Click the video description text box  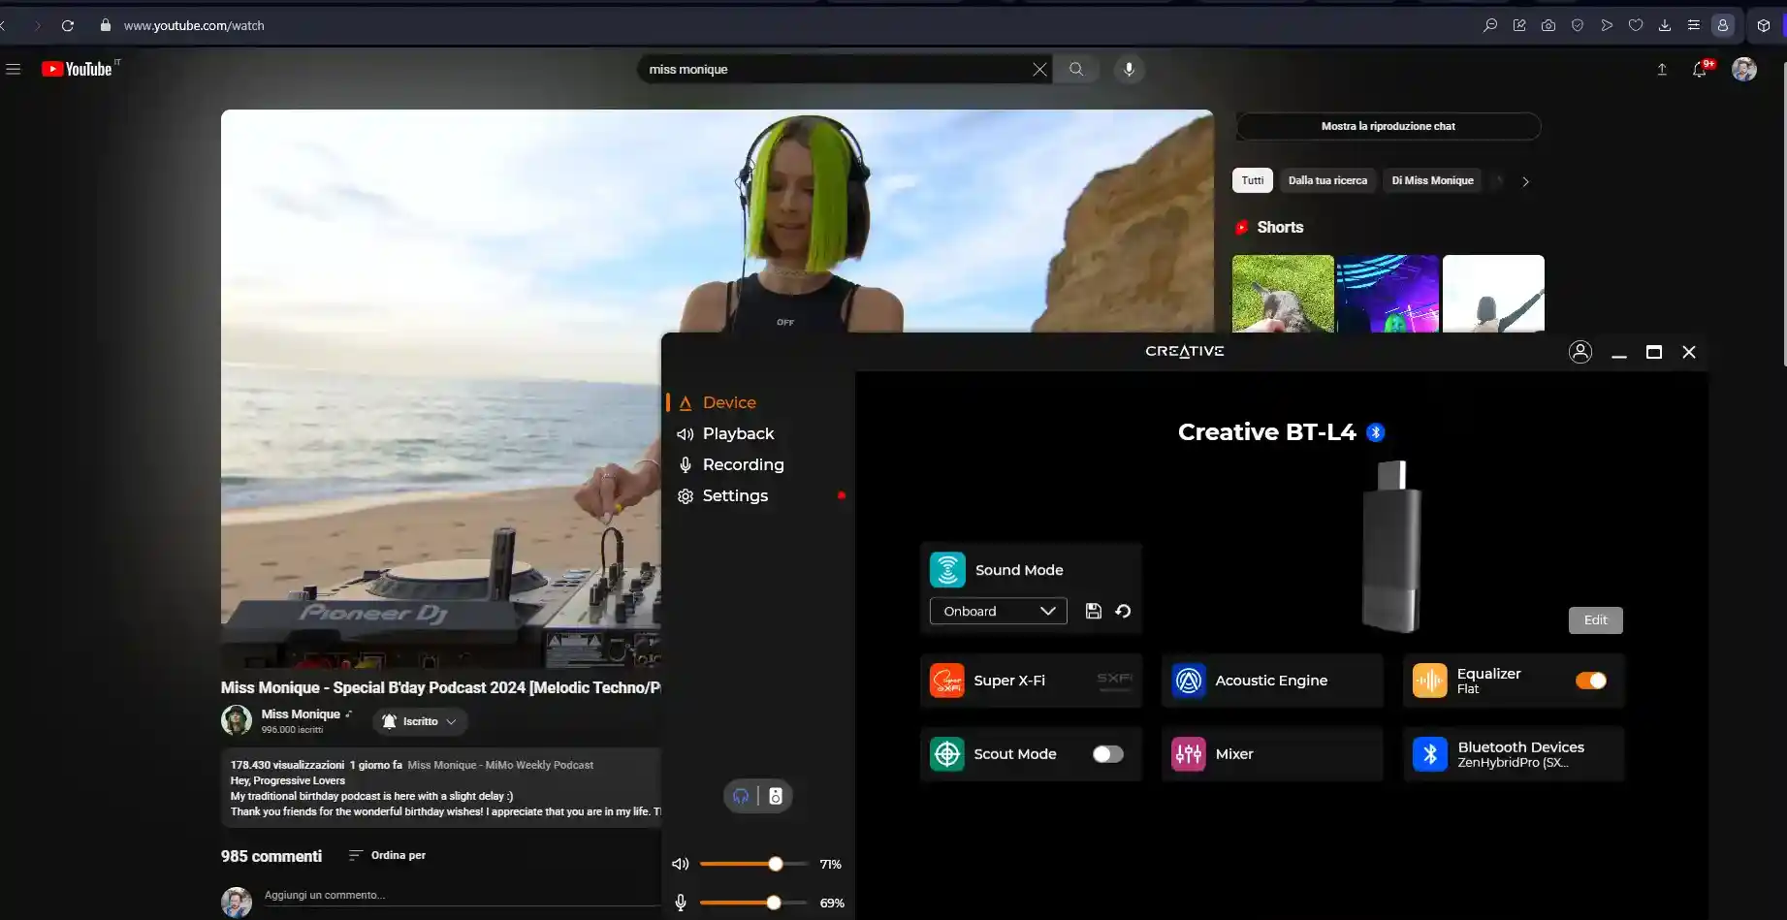click(x=442, y=788)
